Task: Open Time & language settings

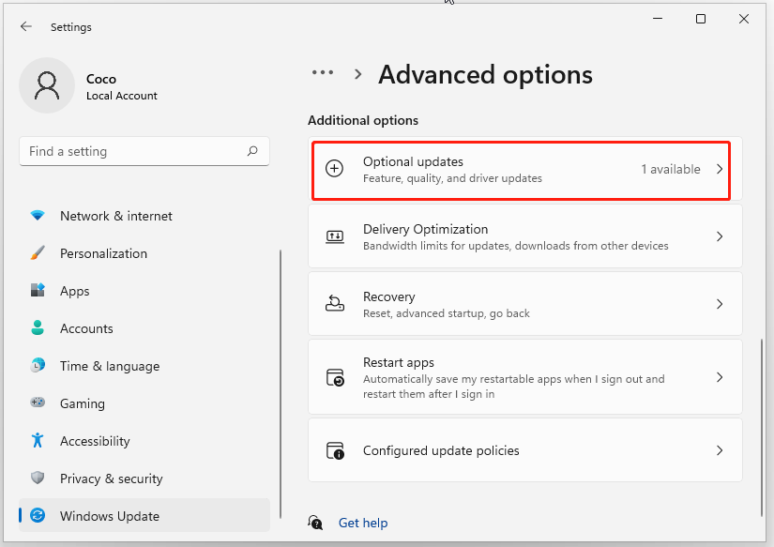Action: click(144, 366)
